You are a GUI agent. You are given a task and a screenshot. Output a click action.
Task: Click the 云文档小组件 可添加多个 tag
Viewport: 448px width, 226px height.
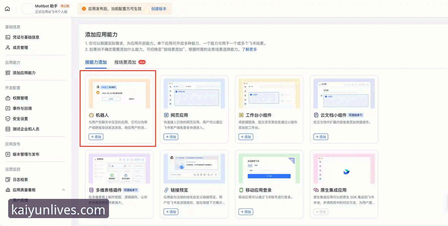(x=355, y=115)
